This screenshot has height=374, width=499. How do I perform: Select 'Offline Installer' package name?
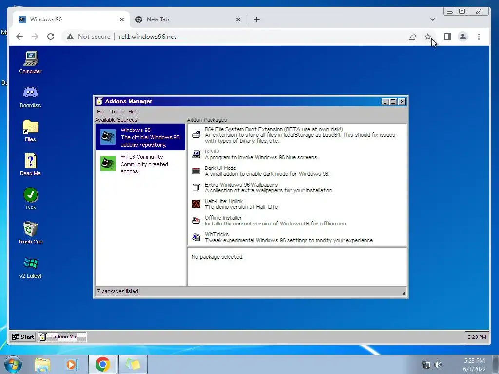click(223, 218)
